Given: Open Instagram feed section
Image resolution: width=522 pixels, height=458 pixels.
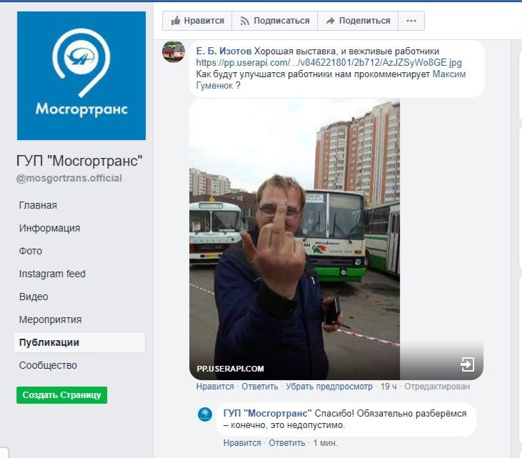Looking at the screenshot, I should point(52,274).
